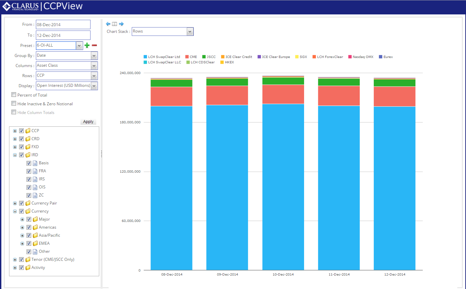Viewport: 466px width, 289px height.
Task: Click the blue back arrow above chart
Action: pos(108,24)
